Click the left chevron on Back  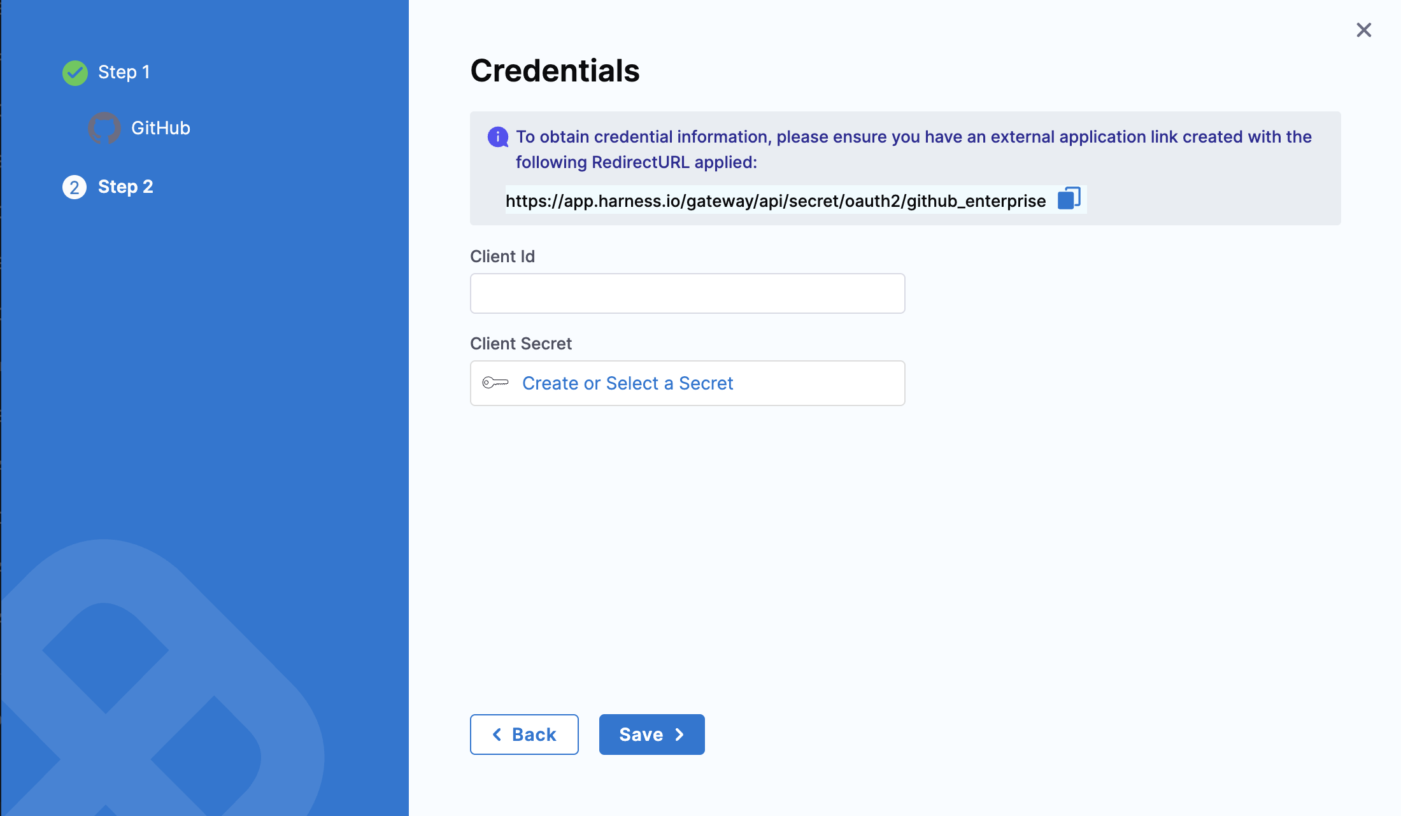(497, 735)
